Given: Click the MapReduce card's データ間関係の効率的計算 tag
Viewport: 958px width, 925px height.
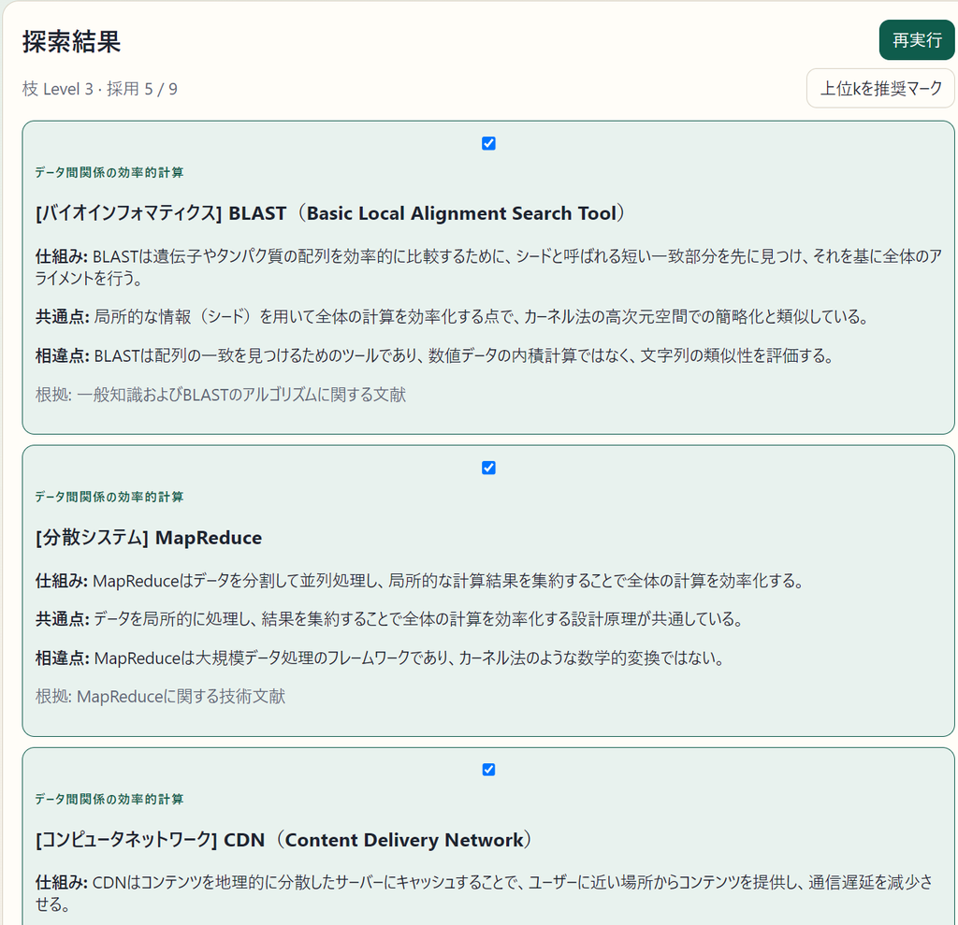Looking at the screenshot, I should [x=109, y=498].
